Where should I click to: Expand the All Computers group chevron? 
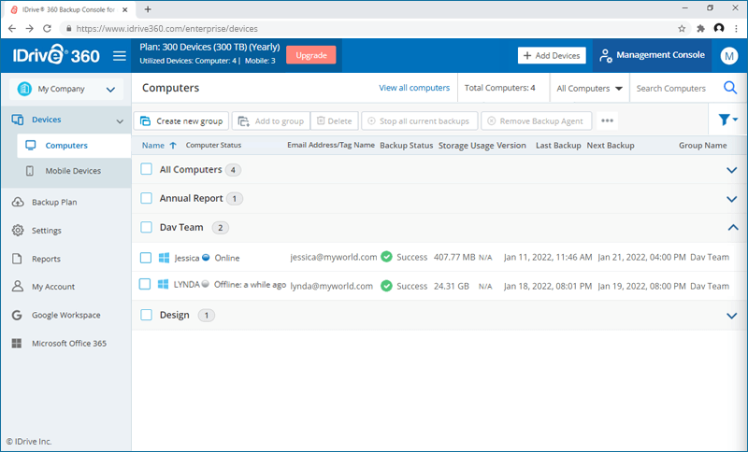coord(732,170)
